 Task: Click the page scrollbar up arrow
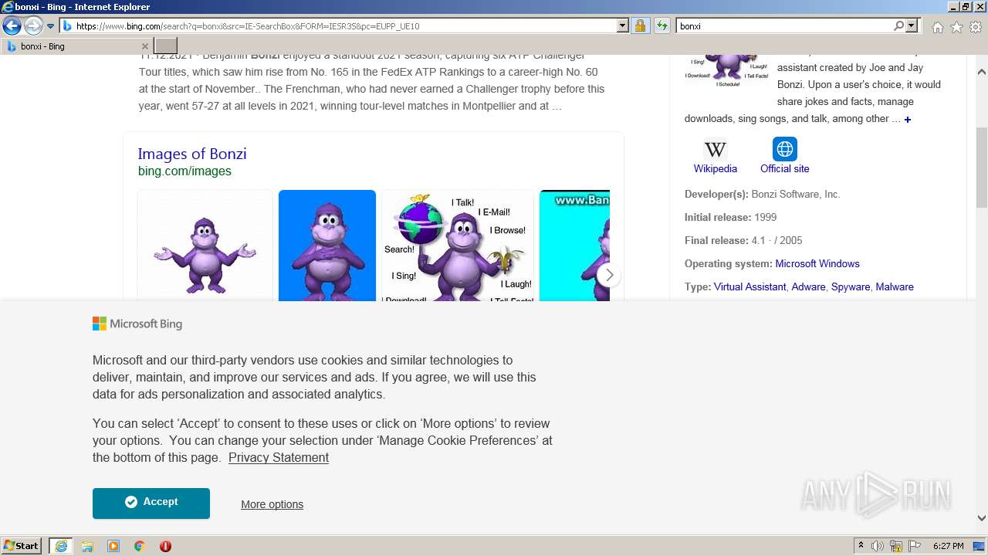[x=982, y=72]
